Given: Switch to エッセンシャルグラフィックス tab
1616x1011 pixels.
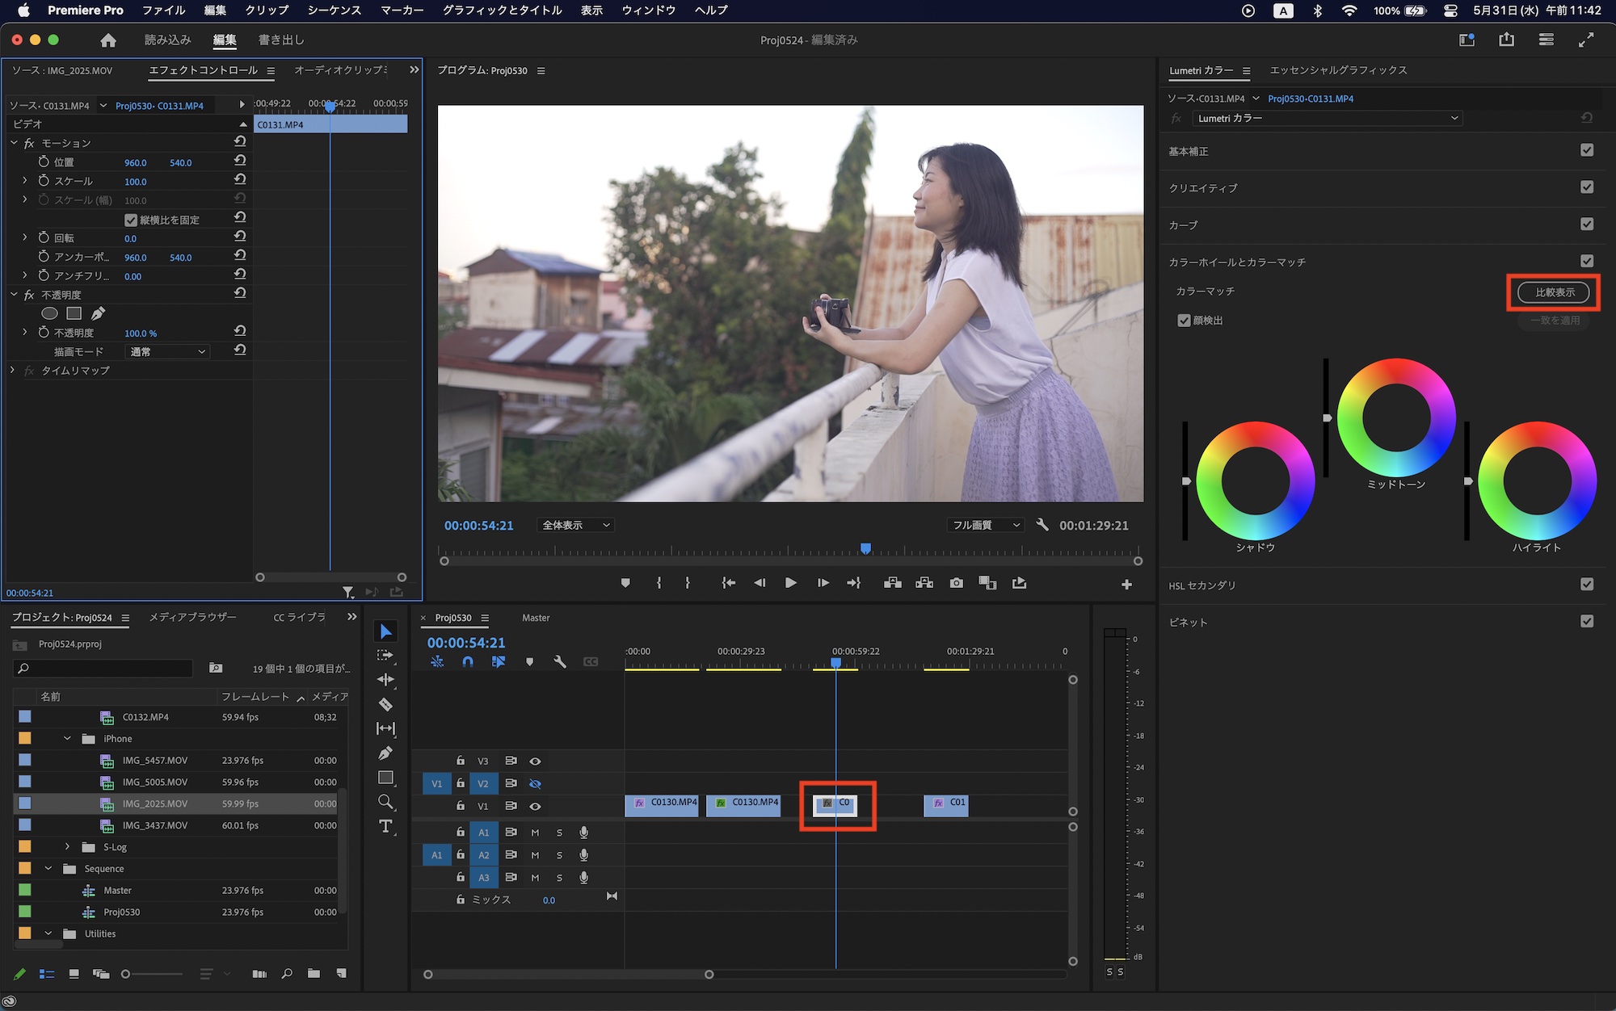Looking at the screenshot, I should click(x=1338, y=70).
